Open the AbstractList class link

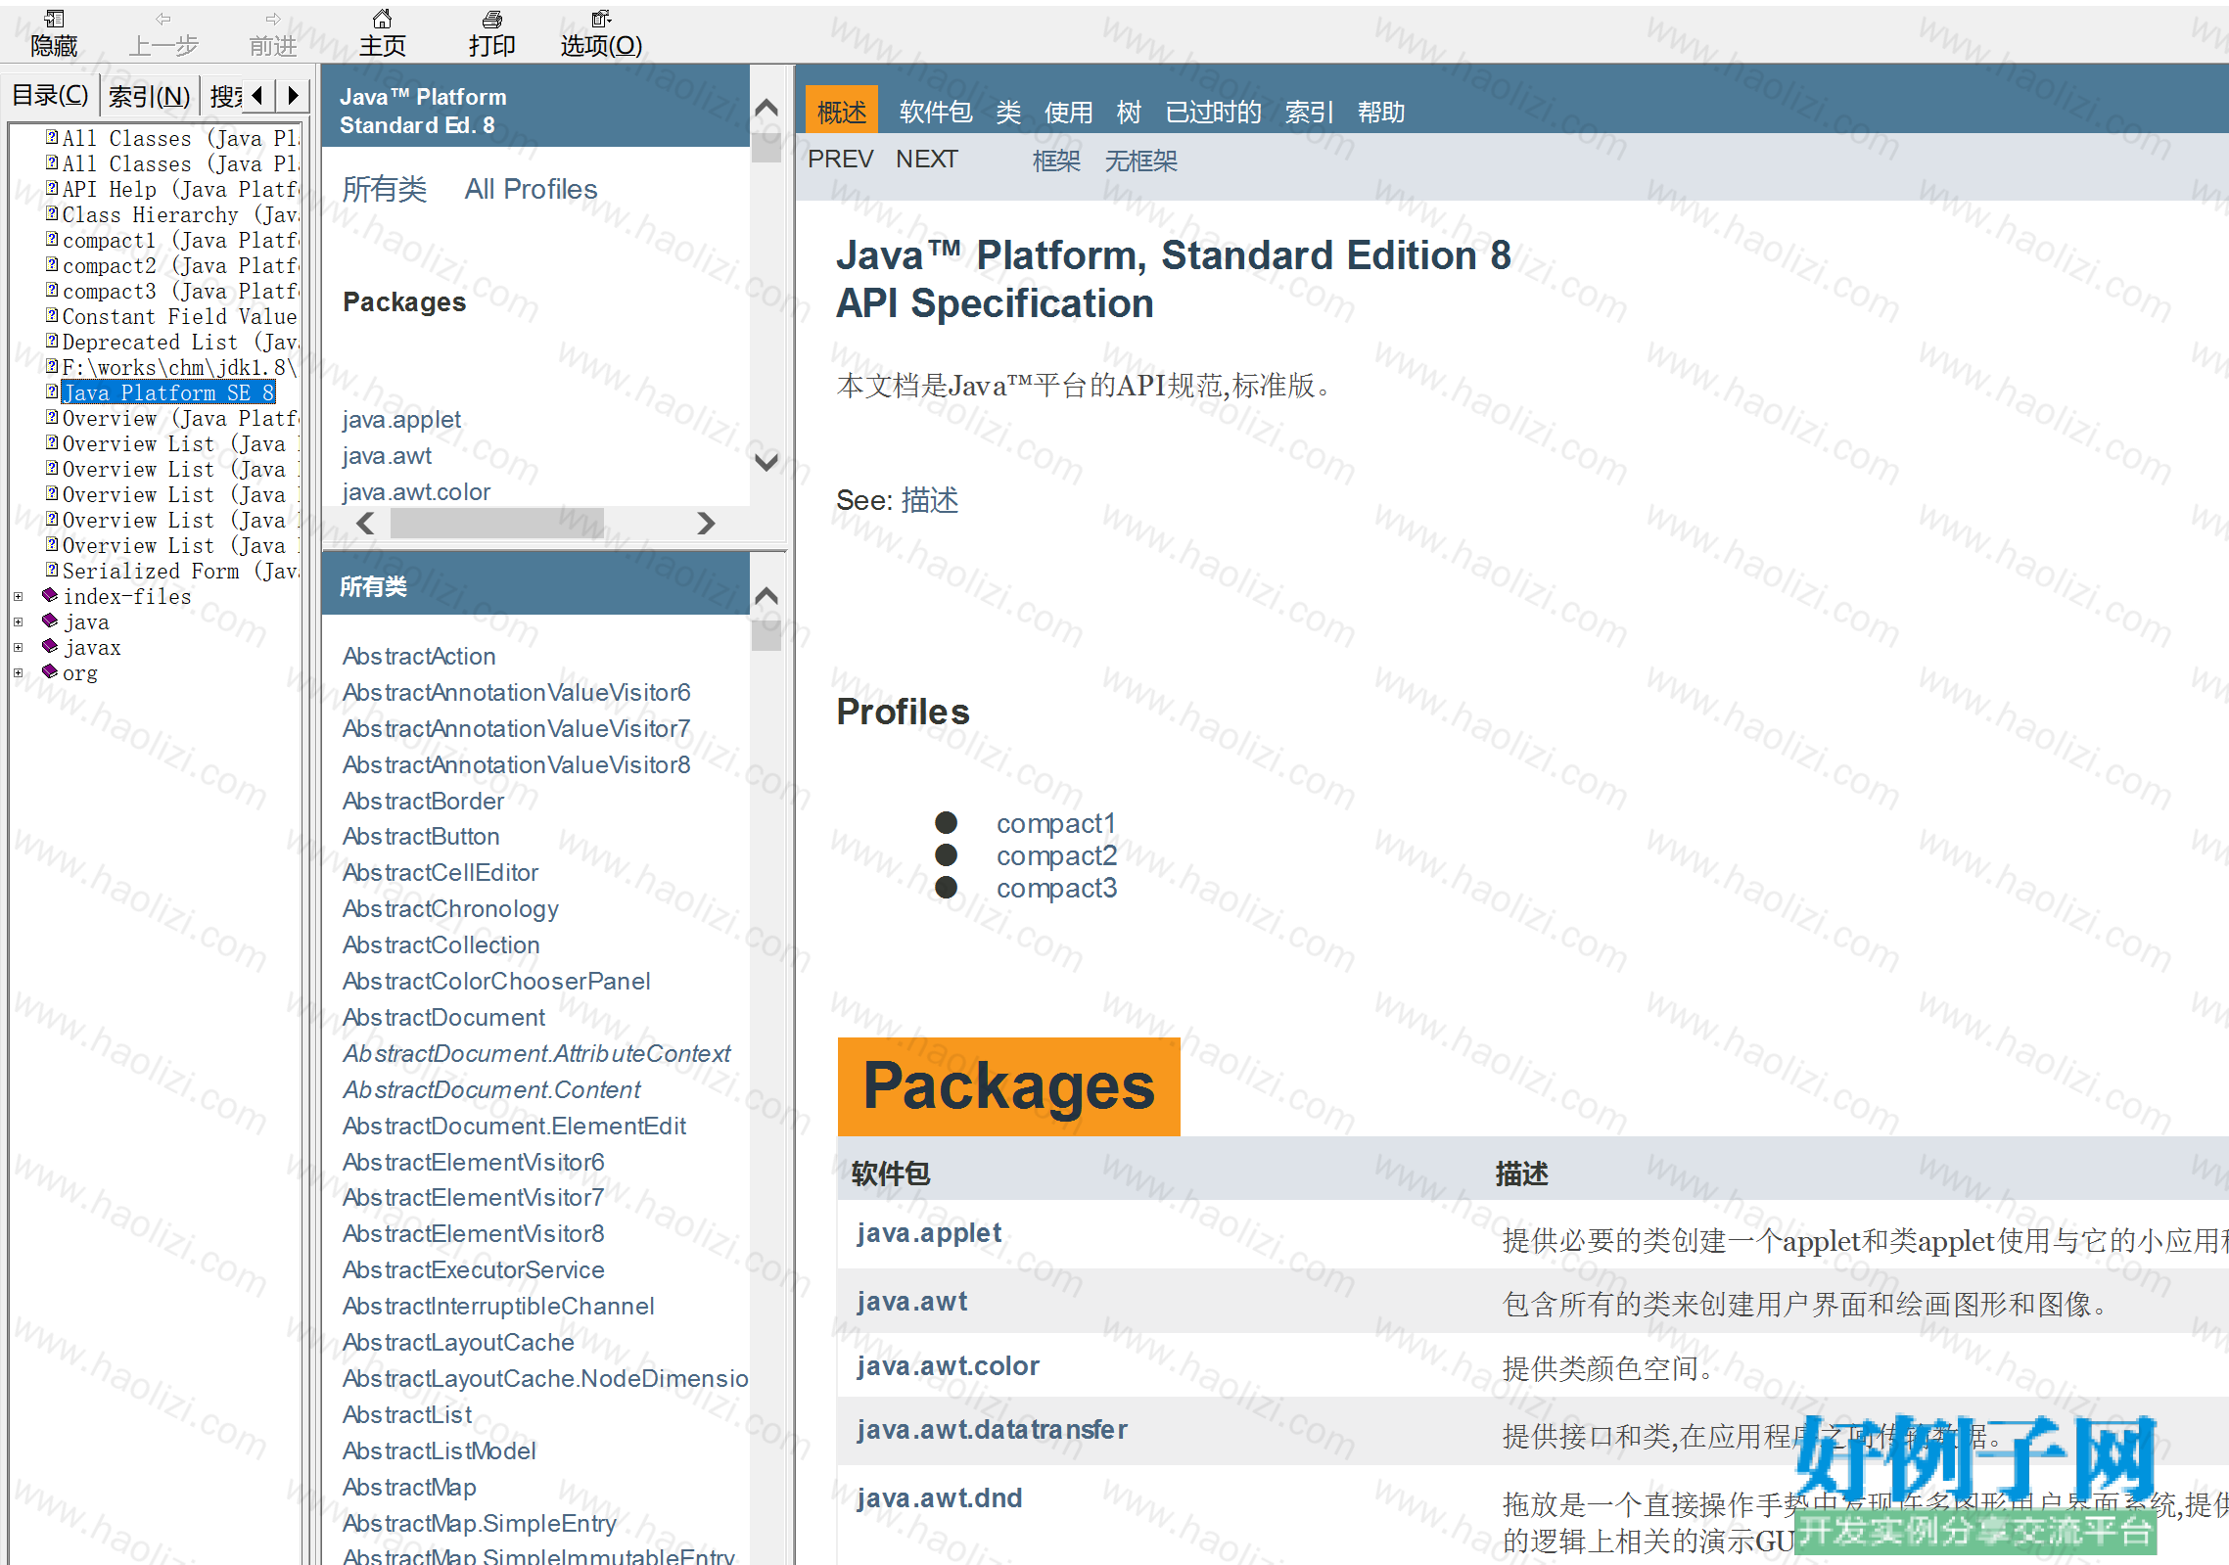pos(406,1414)
